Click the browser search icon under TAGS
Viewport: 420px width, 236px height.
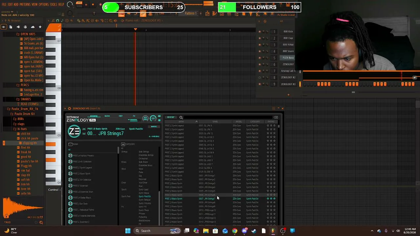tap(41, 223)
